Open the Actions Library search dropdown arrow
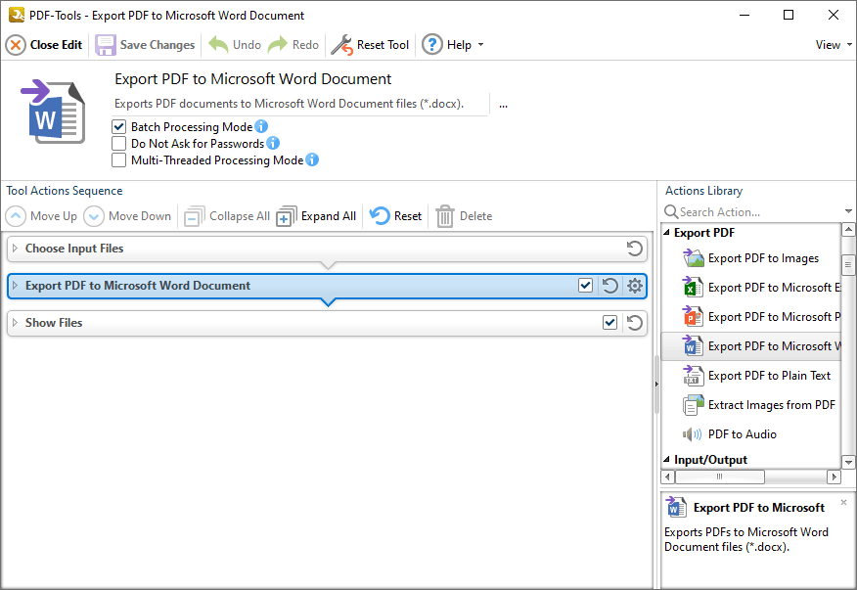 point(848,211)
